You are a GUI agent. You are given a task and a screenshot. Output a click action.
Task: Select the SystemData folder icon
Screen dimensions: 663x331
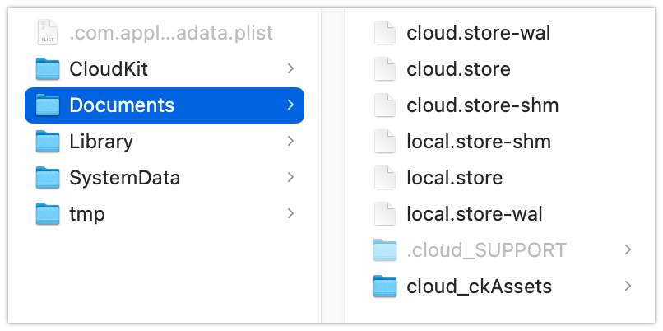(x=49, y=178)
